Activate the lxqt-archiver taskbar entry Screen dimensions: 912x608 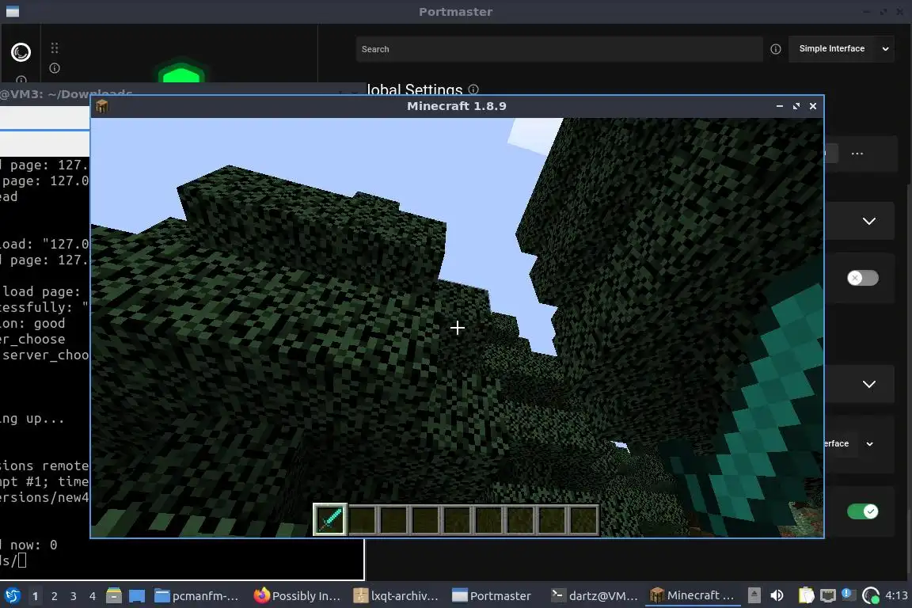(x=397, y=596)
